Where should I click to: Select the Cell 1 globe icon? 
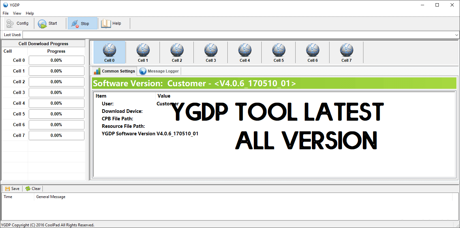click(x=143, y=52)
